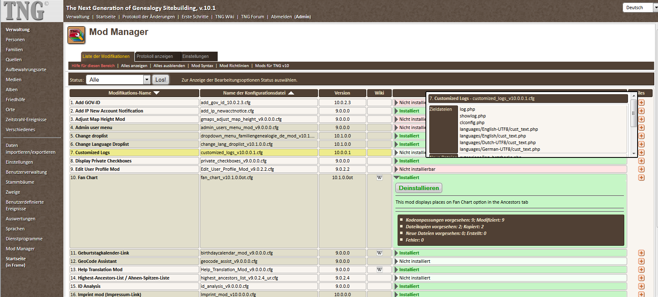The image size is (658, 297).
Task: Click files plus icon for GeoCode Assistant
Action: pos(641,261)
